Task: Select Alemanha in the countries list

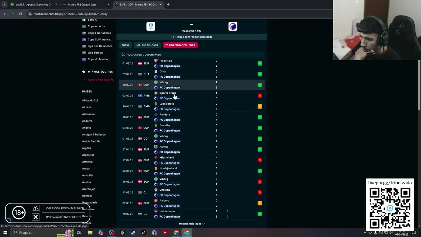Action: click(x=88, y=114)
